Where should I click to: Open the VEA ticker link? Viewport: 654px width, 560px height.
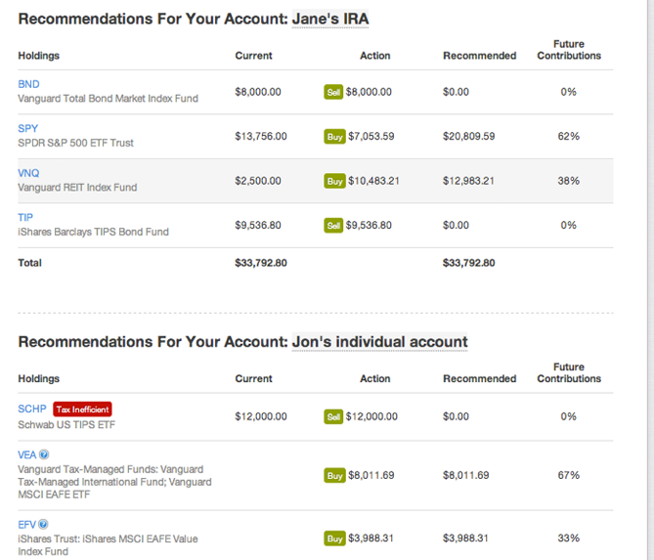[x=27, y=454]
